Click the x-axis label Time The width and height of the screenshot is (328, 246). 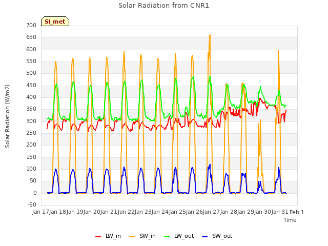point(290,220)
